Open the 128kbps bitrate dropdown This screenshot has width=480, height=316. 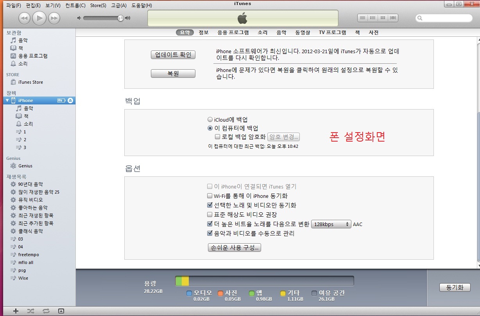[x=331, y=224]
